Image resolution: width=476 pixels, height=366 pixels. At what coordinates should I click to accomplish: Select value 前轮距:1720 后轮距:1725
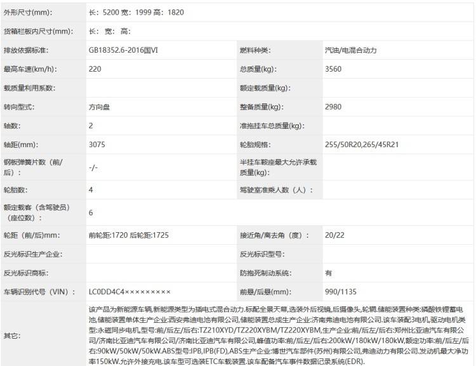129,235
